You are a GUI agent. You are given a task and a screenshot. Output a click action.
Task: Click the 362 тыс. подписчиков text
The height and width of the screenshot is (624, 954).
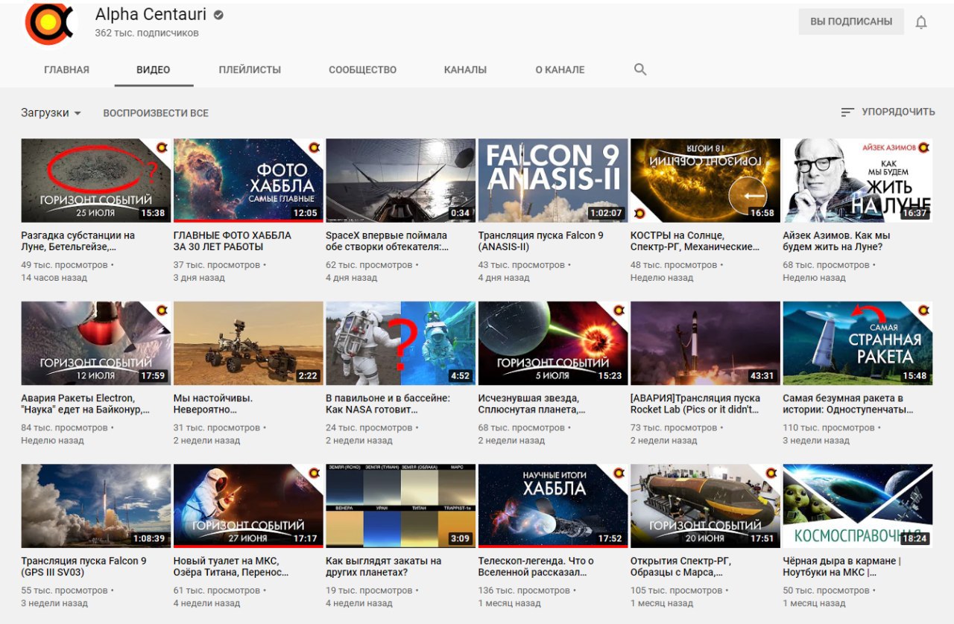pyautogui.click(x=147, y=34)
